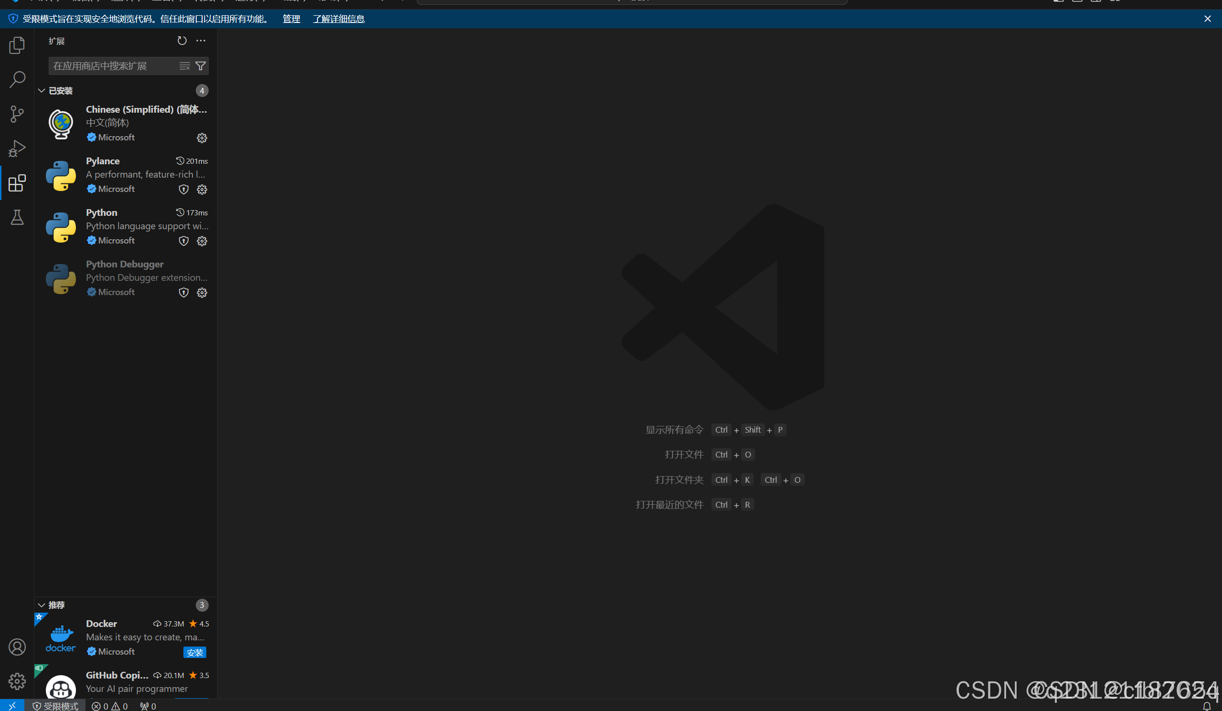Click the installed count badge 4
The image size is (1222, 711).
tap(202, 91)
